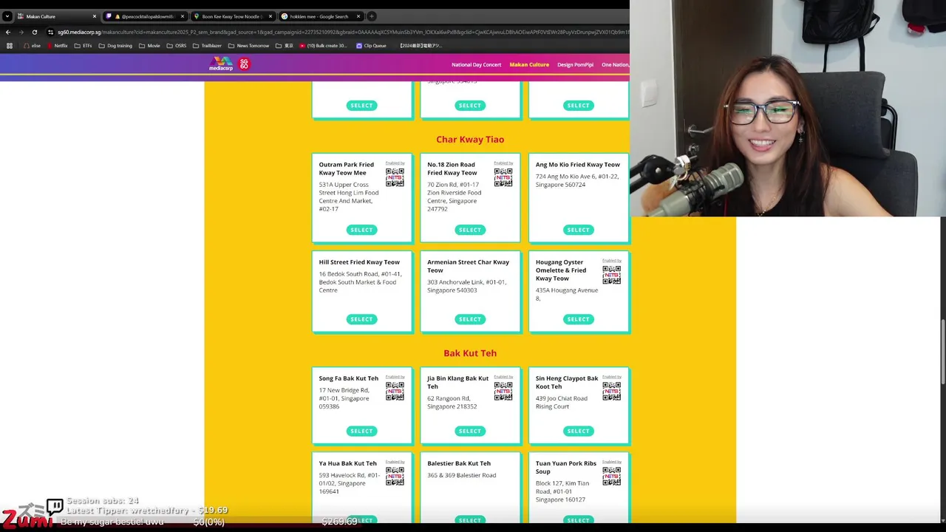Screen dimensions: 946x532
Task: Open Design PomPipi menu item
Action: [x=575, y=64]
